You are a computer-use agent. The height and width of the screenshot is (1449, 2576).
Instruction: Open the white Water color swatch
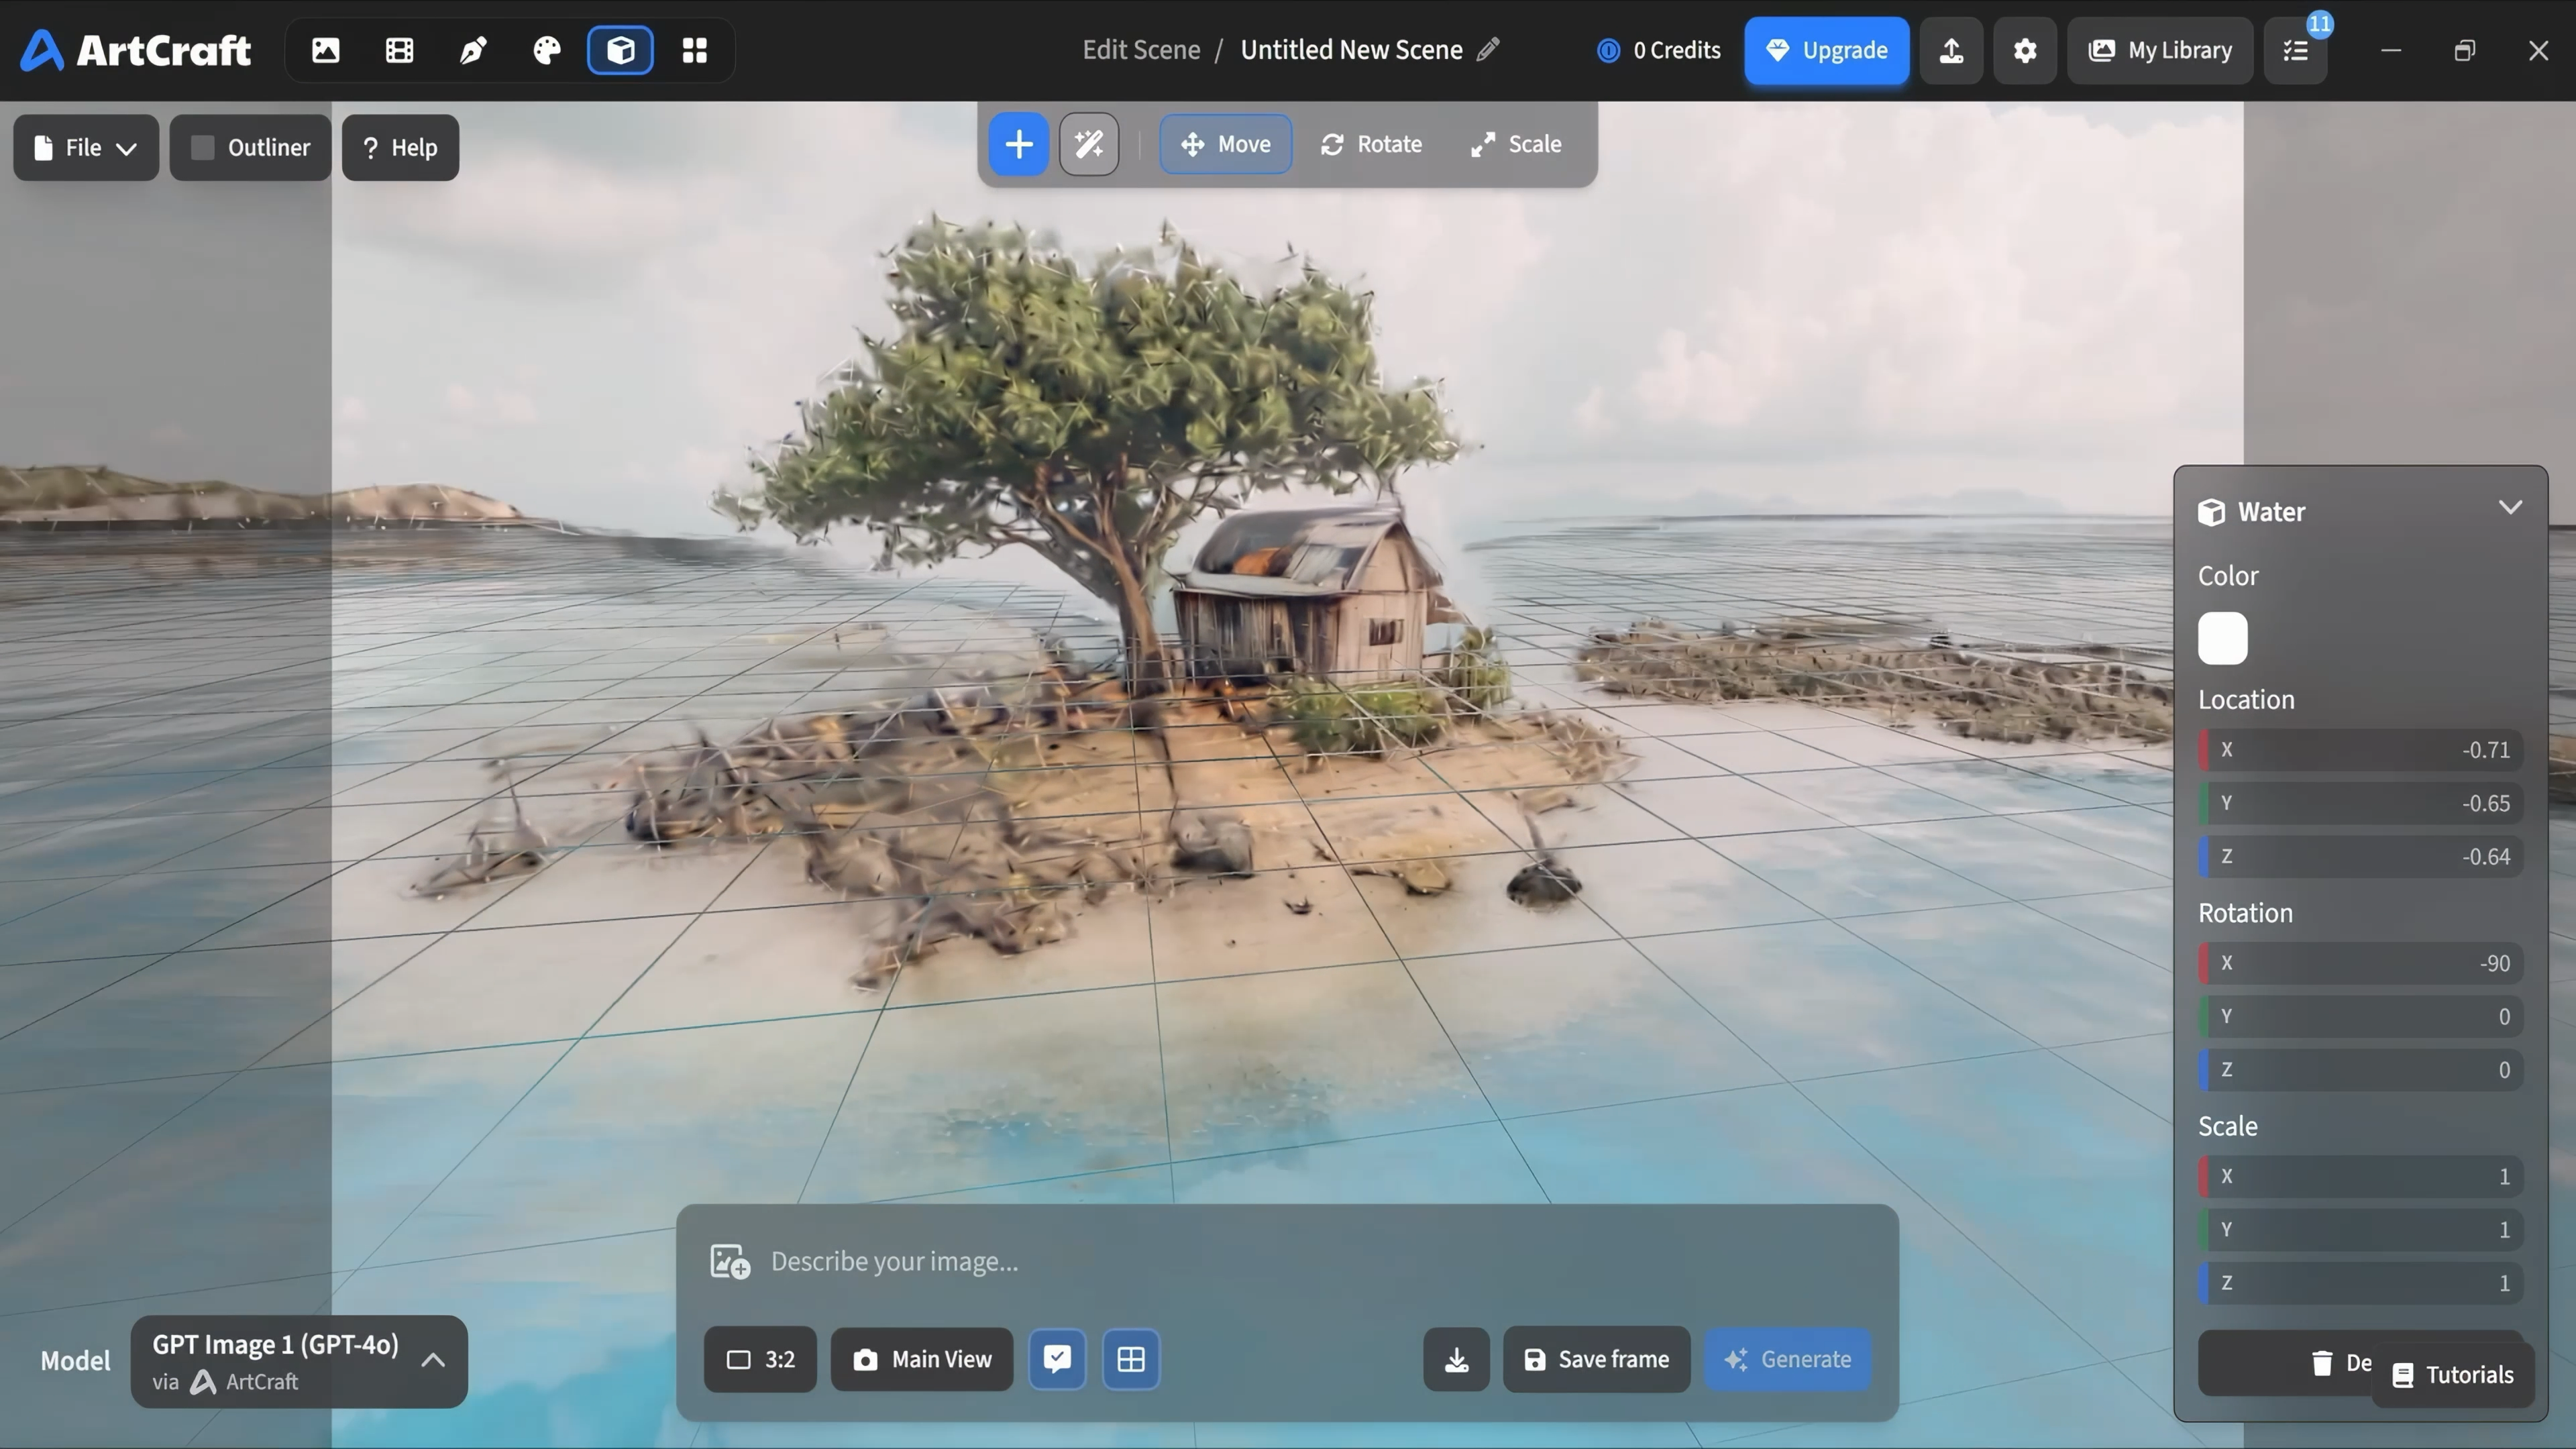tap(2223, 638)
